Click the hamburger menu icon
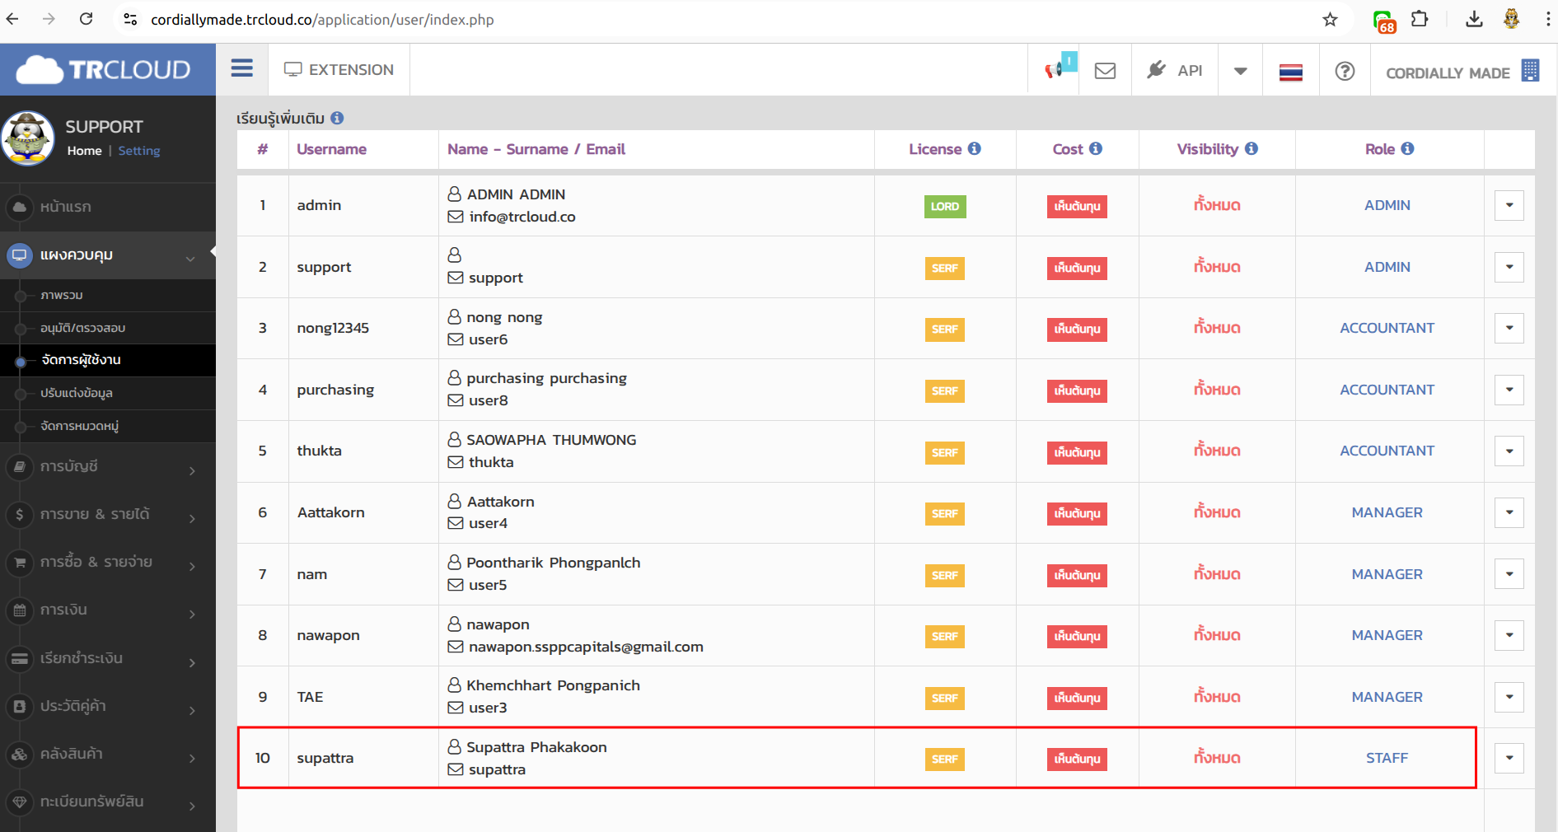Screen dimensions: 1558x832 [x=241, y=68]
